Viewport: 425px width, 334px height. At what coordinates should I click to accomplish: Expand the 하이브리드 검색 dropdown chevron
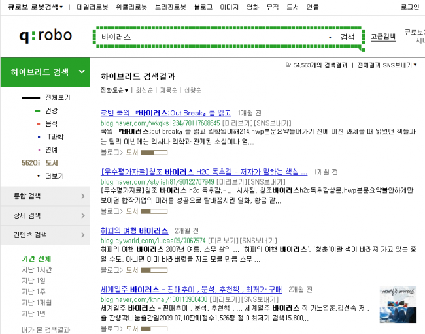(81, 72)
